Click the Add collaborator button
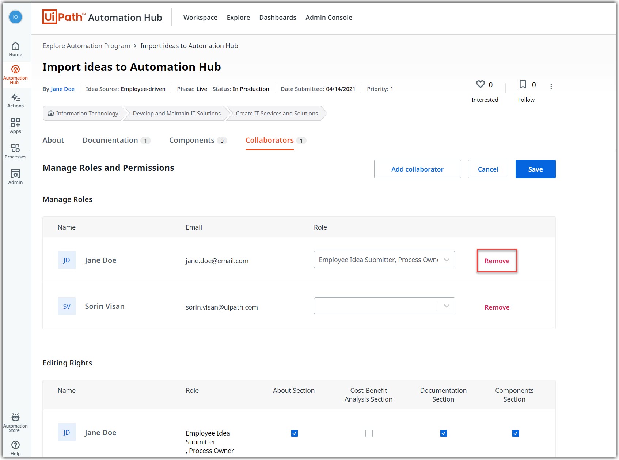Image resolution: width=619 pixels, height=460 pixels. (417, 169)
